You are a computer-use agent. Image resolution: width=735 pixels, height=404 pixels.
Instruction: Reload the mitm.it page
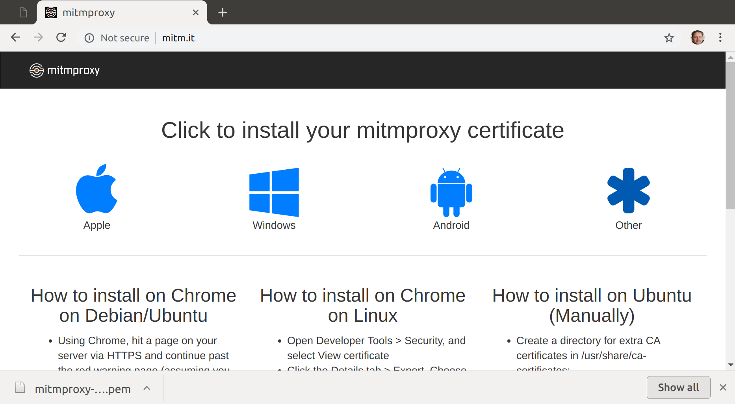pyautogui.click(x=61, y=38)
